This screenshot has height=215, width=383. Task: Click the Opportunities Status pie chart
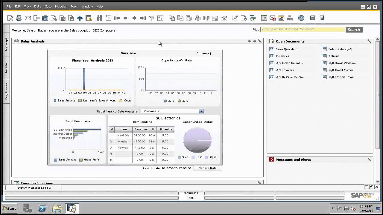click(197, 140)
